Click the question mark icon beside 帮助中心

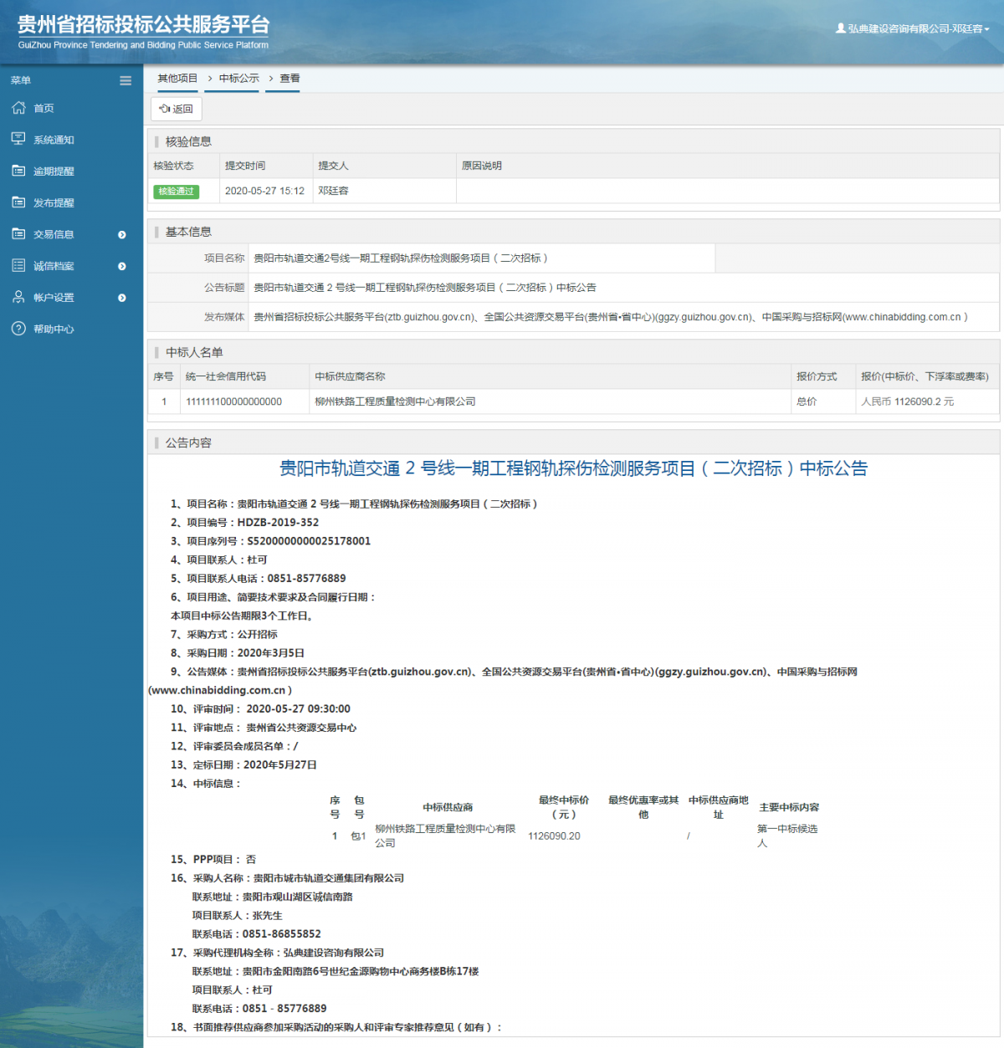pos(18,329)
